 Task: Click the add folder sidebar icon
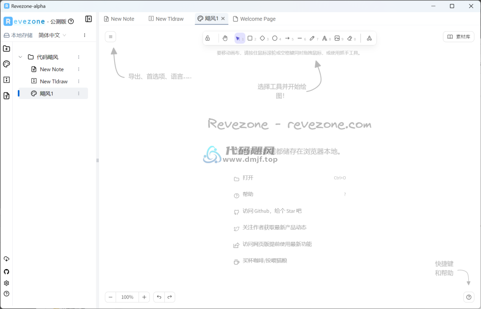tap(7, 48)
